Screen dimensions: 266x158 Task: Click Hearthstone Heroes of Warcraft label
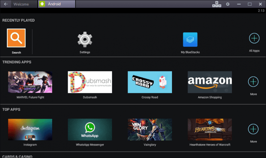pyautogui.click(x=210, y=145)
